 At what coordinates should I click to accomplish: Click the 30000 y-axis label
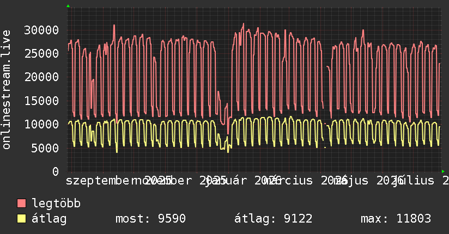click(x=41, y=30)
